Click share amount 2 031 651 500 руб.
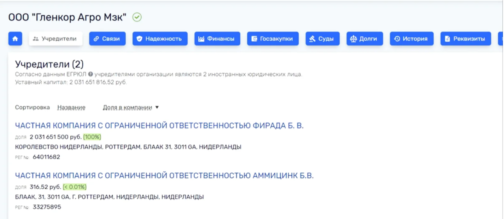 point(56,137)
